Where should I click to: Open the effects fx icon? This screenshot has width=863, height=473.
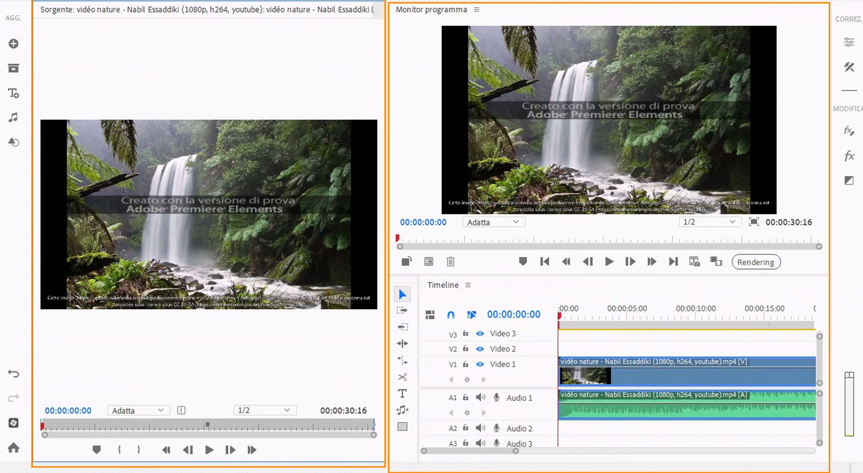[x=849, y=156]
